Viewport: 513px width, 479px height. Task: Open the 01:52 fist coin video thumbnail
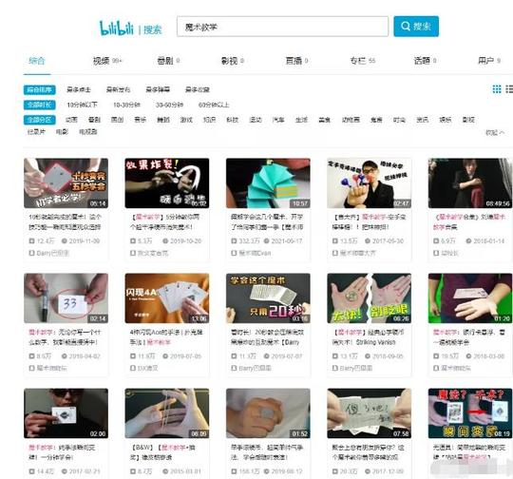[x=268, y=413]
